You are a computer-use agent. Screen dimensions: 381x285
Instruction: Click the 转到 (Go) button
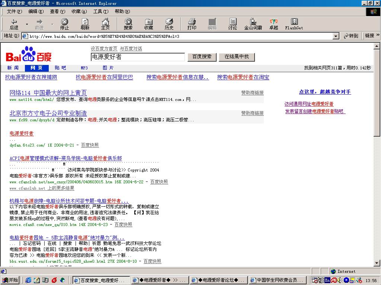click(351, 36)
